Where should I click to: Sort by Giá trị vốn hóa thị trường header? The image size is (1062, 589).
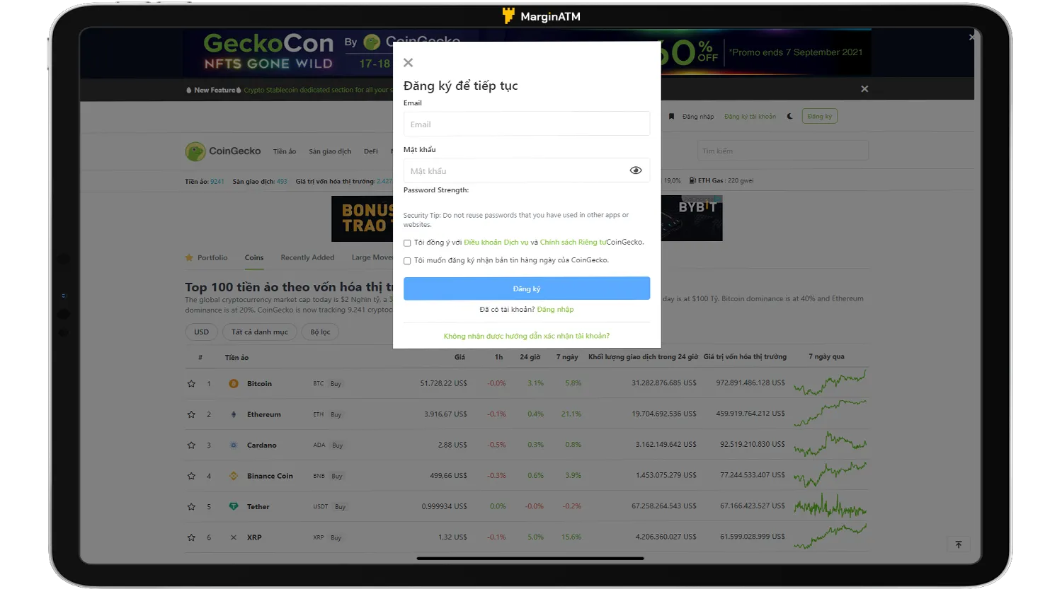(745, 357)
